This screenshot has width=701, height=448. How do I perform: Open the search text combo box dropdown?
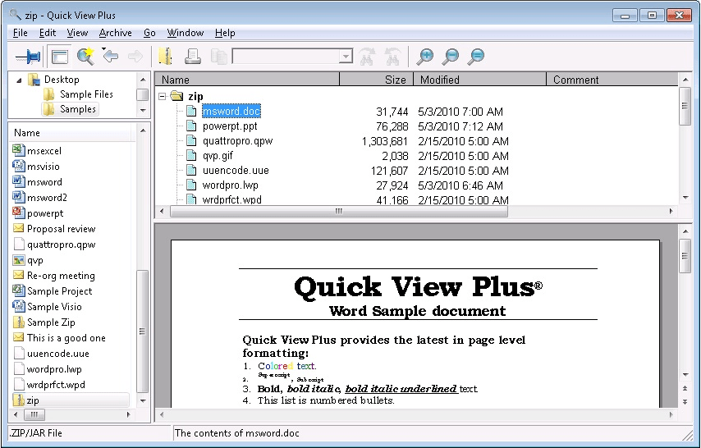345,57
